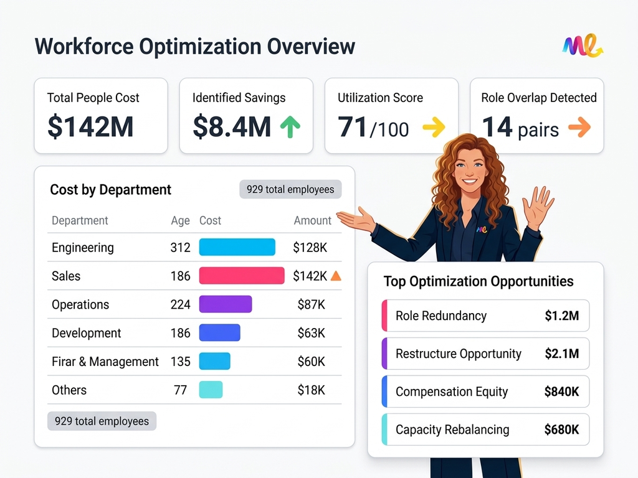
Task: Click the 929 total employees badge at the bottom
Action: click(101, 421)
